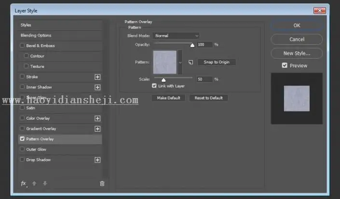Create new preset from current pattern icon
Screen dimensions: 340x199
pos(190,62)
